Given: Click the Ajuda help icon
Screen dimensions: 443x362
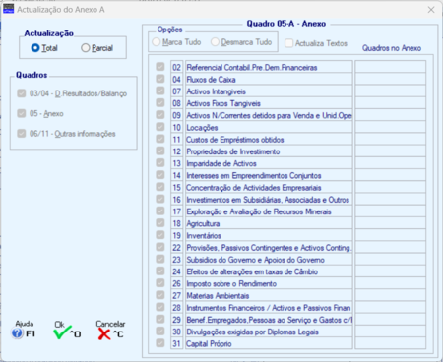Looking at the screenshot, I should click(17, 333).
